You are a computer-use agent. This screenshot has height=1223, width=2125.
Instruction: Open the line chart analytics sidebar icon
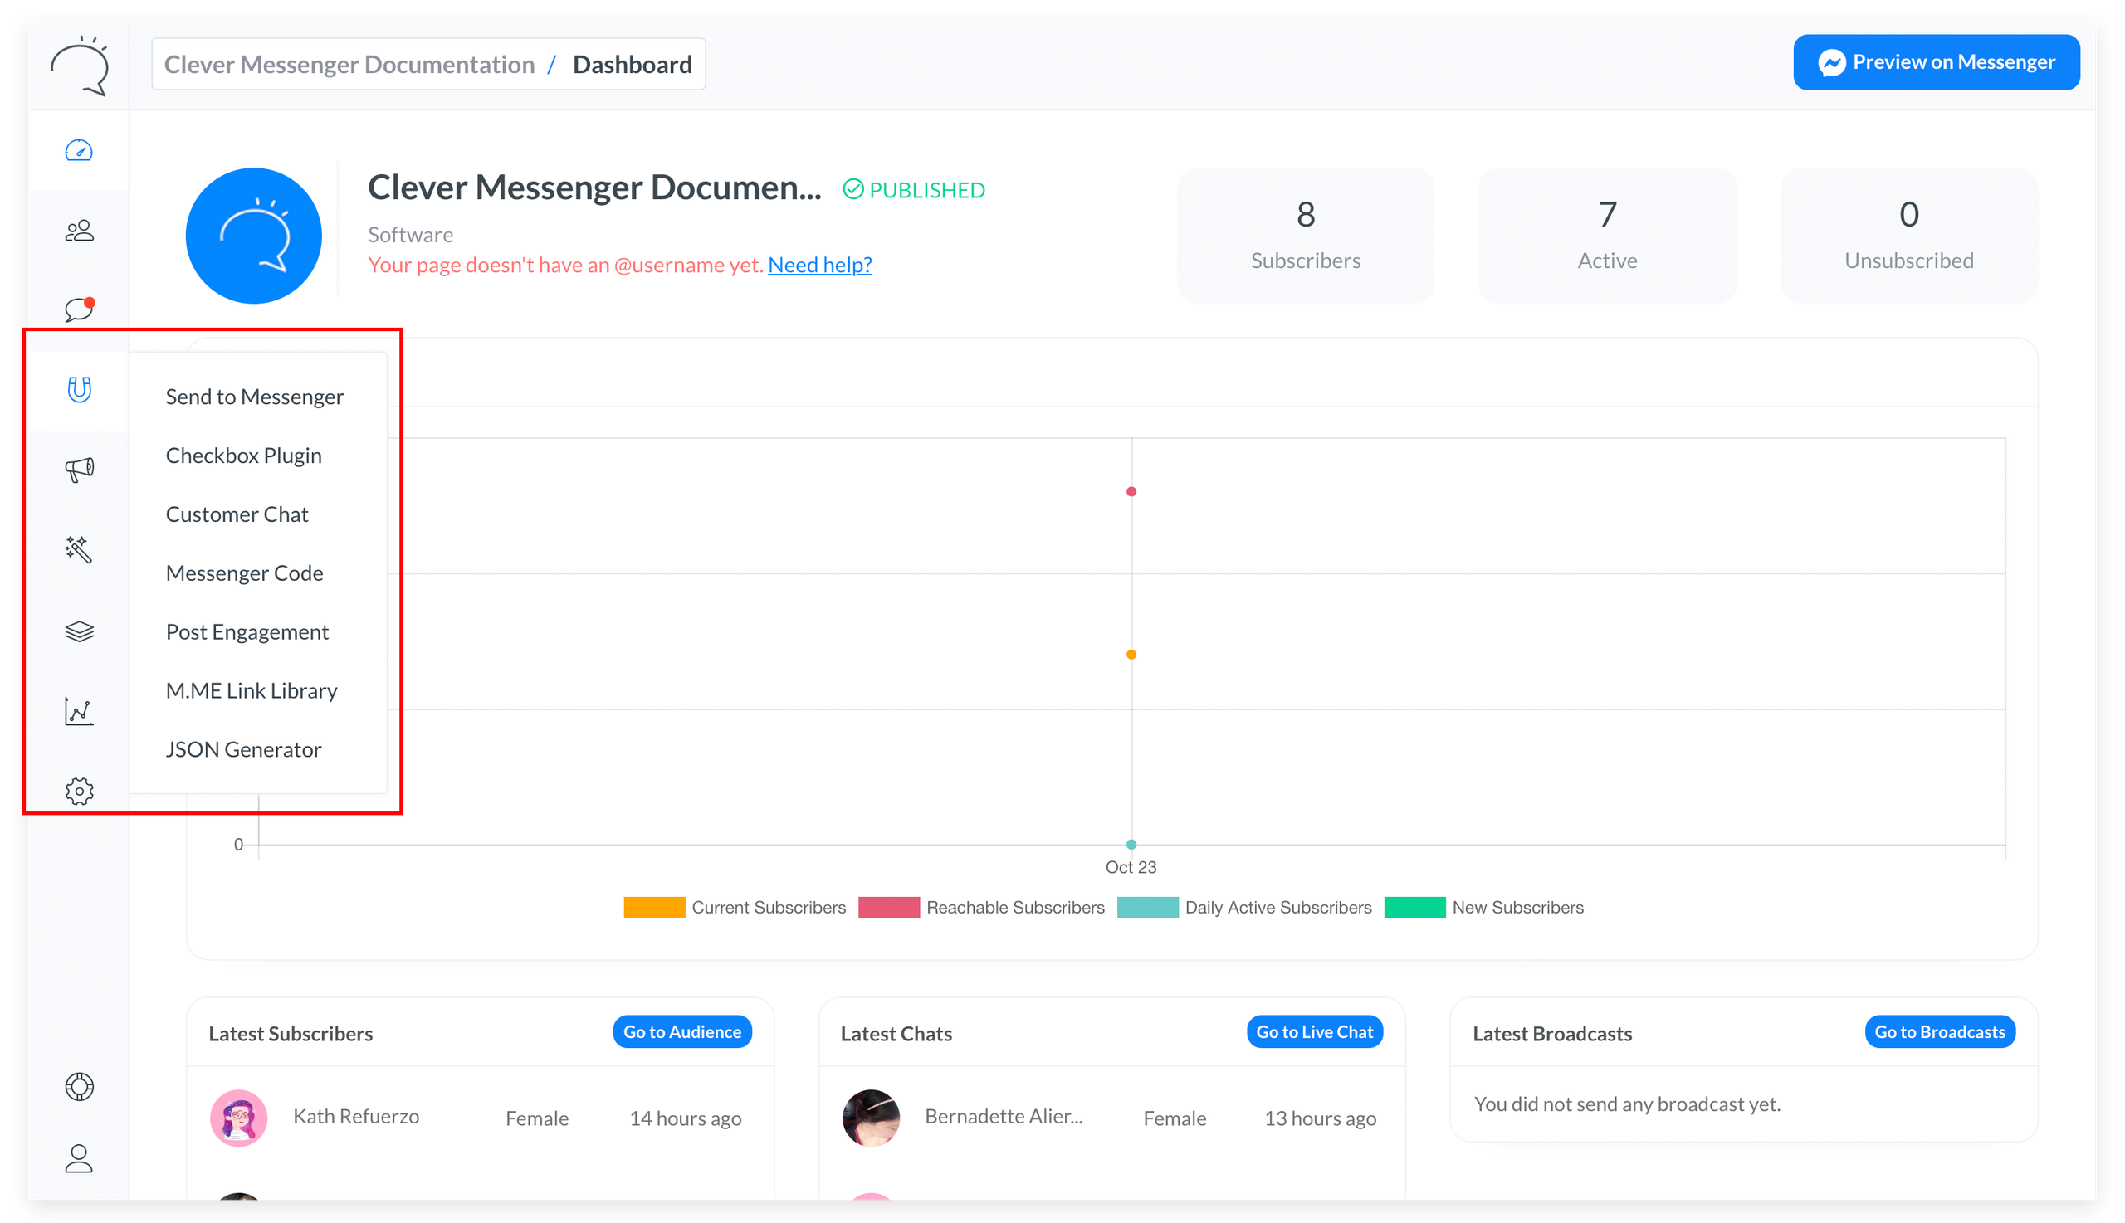(79, 710)
